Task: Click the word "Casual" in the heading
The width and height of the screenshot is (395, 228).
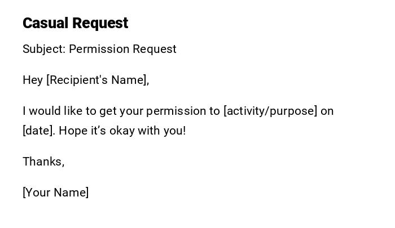Action: coord(46,23)
